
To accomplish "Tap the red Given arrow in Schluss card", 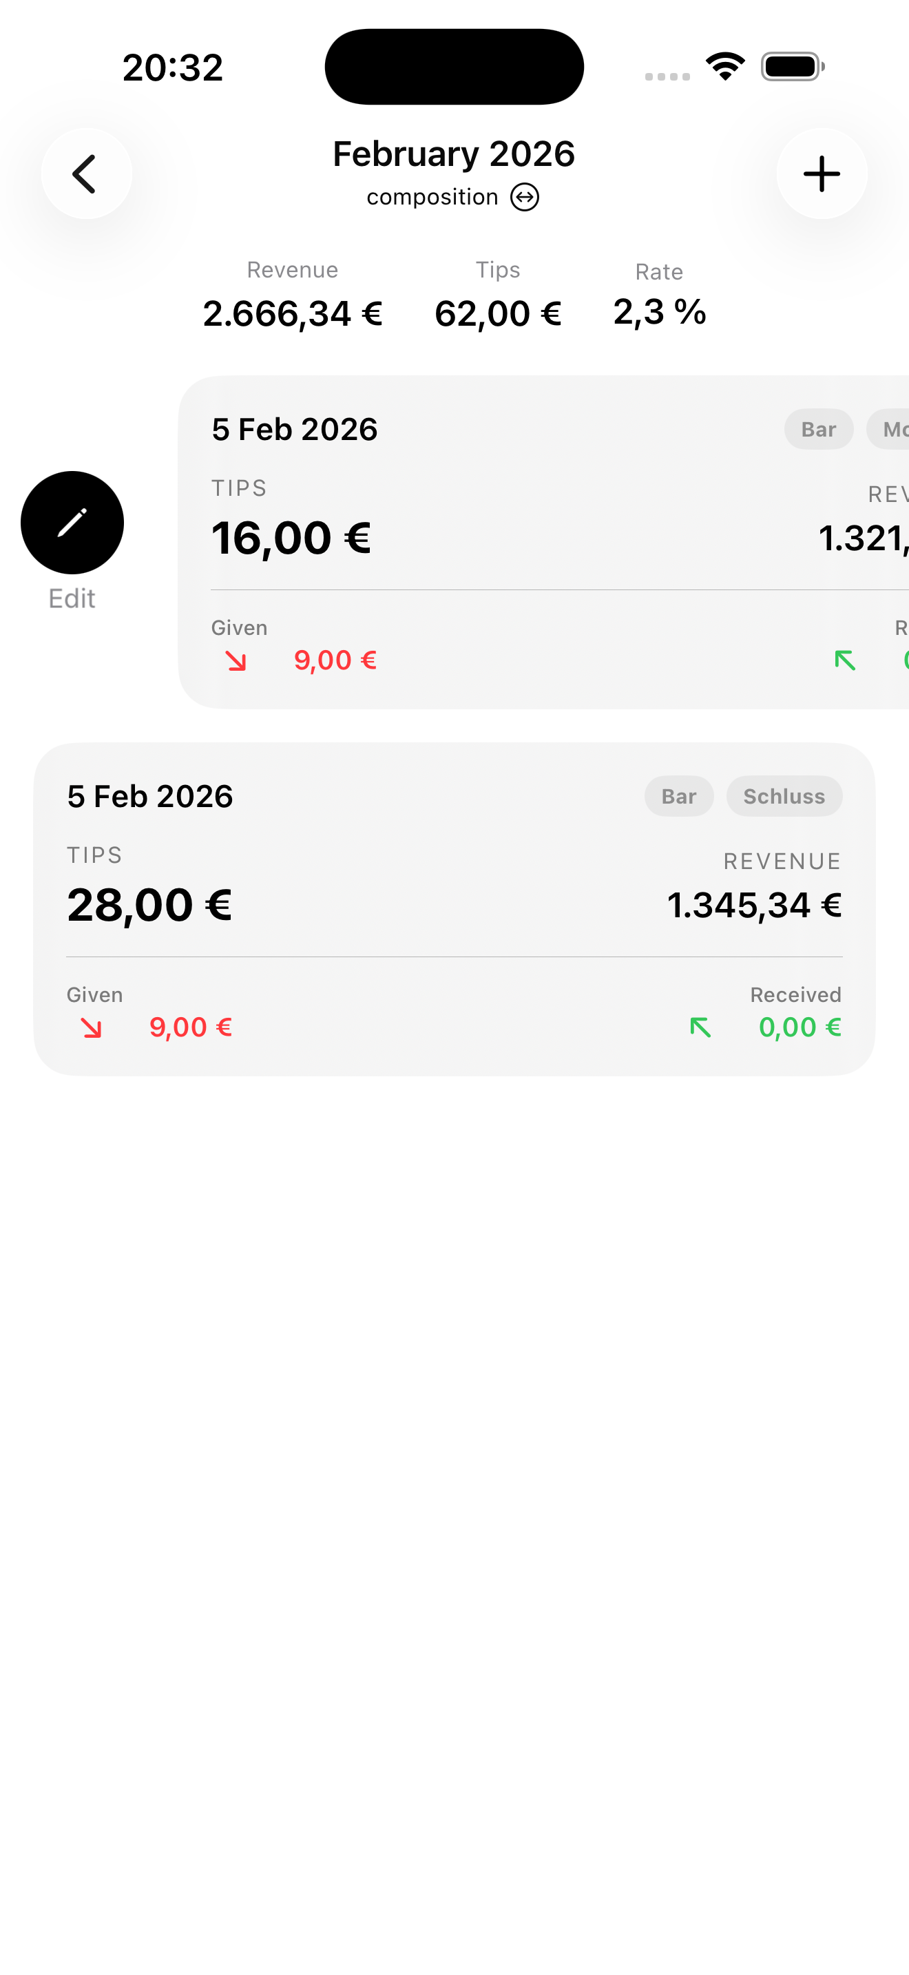I will click(91, 1027).
